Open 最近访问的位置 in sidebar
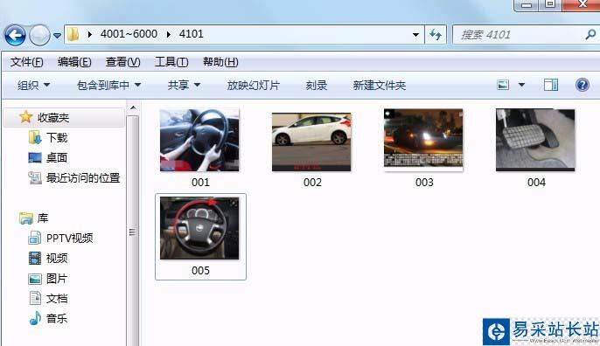The image size is (600, 346). (x=83, y=177)
